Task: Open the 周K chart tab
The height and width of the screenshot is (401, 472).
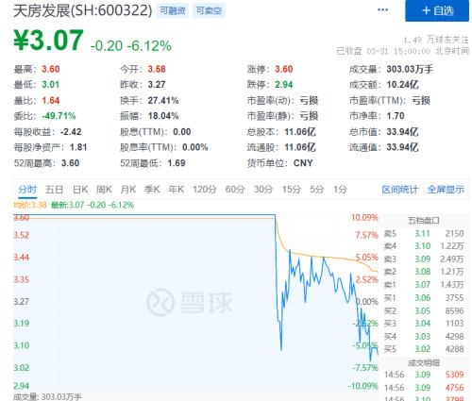Action: coord(104,190)
